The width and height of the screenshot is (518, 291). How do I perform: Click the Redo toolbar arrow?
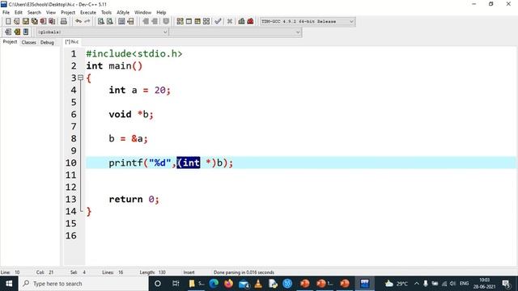(87, 22)
